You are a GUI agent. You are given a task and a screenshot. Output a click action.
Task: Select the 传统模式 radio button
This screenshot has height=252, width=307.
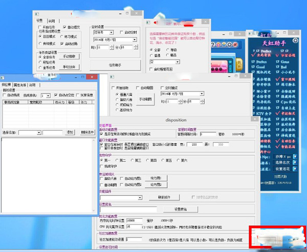coord(40,44)
